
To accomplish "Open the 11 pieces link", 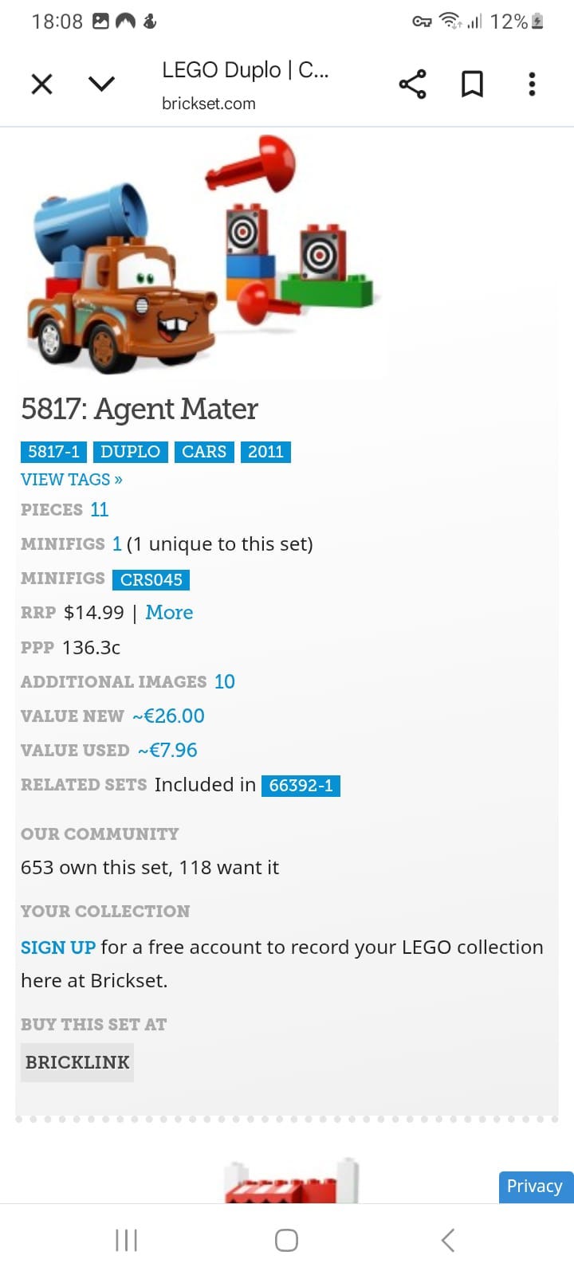I will 99,510.
